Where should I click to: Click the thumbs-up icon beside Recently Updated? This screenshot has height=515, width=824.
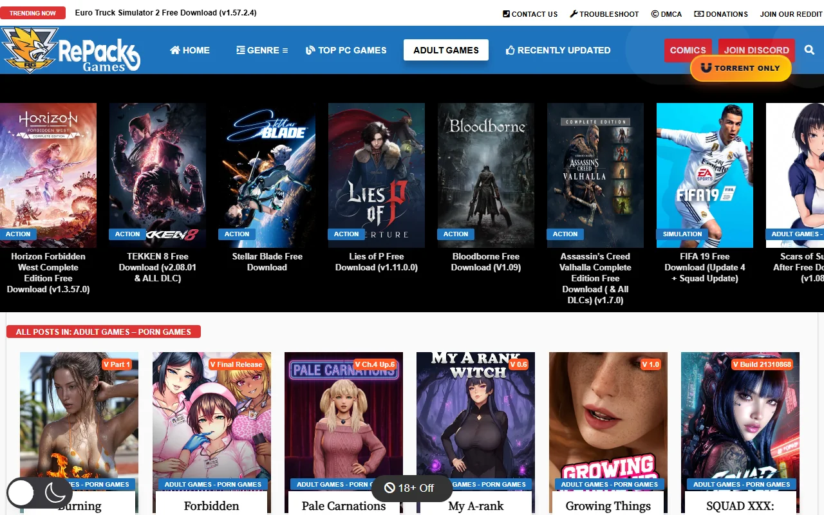pyautogui.click(x=510, y=50)
